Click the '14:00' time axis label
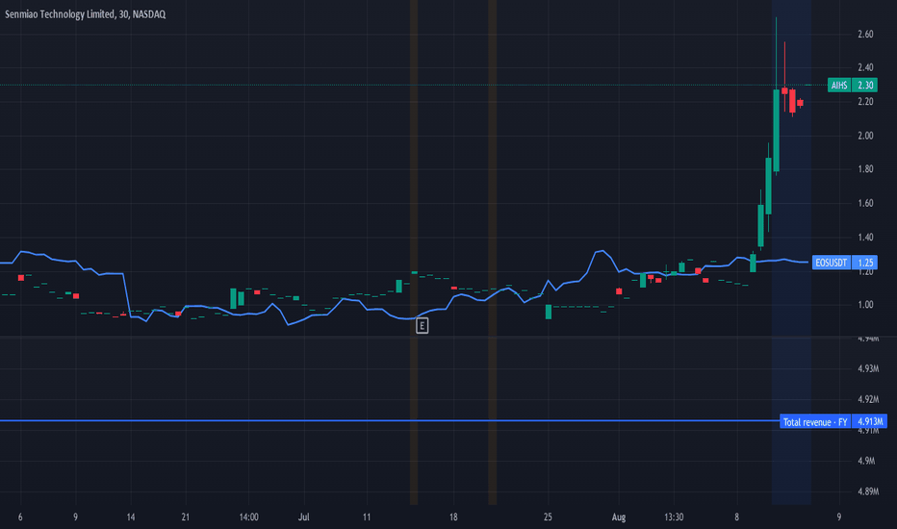The image size is (897, 529). (249, 517)
